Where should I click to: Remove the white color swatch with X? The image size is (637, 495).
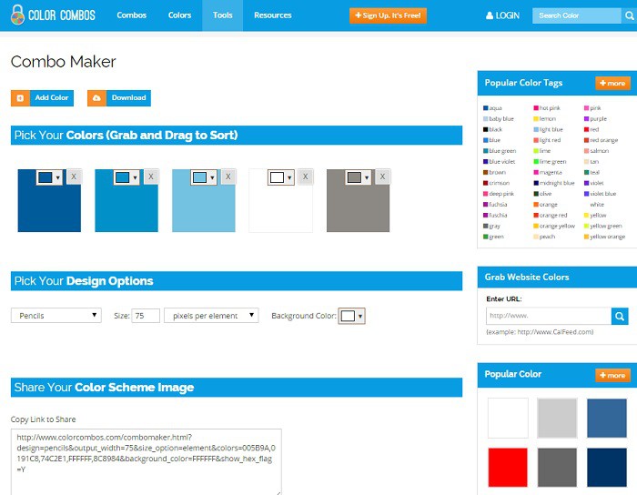tap(305, 177)
